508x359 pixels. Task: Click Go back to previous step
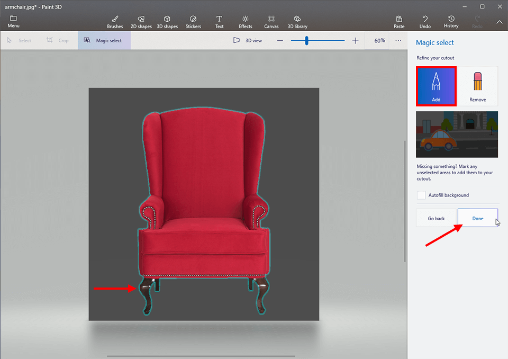click(x=436, y=218)
